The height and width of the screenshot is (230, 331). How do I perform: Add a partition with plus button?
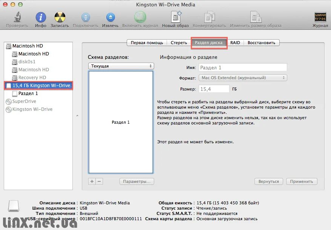click(x=92, y=181)
